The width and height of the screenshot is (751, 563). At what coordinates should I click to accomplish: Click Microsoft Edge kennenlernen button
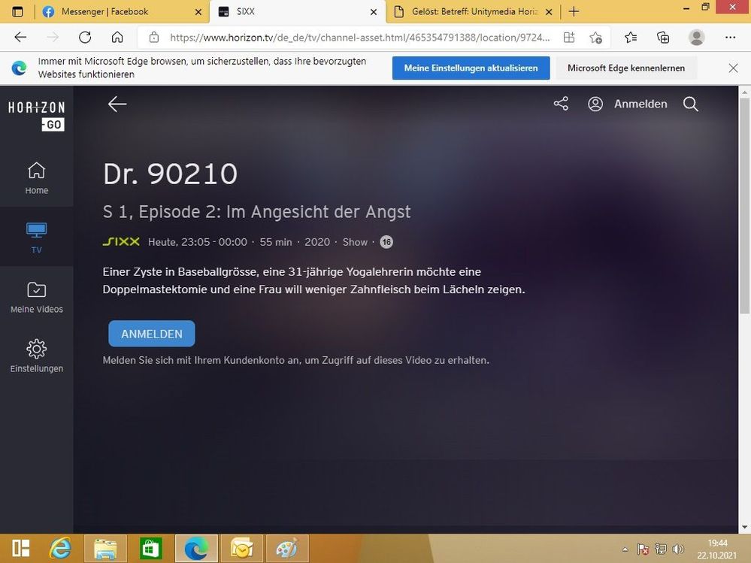pos(626,68)
